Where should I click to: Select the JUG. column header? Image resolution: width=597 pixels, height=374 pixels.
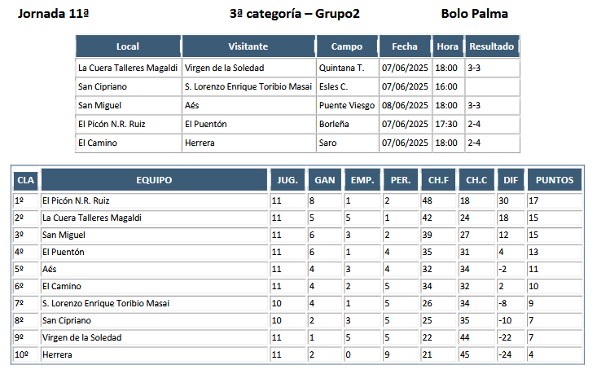tap(288, 180)
